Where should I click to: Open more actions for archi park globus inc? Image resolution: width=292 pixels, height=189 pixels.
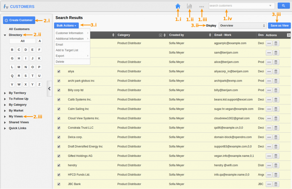pos(269,81)
